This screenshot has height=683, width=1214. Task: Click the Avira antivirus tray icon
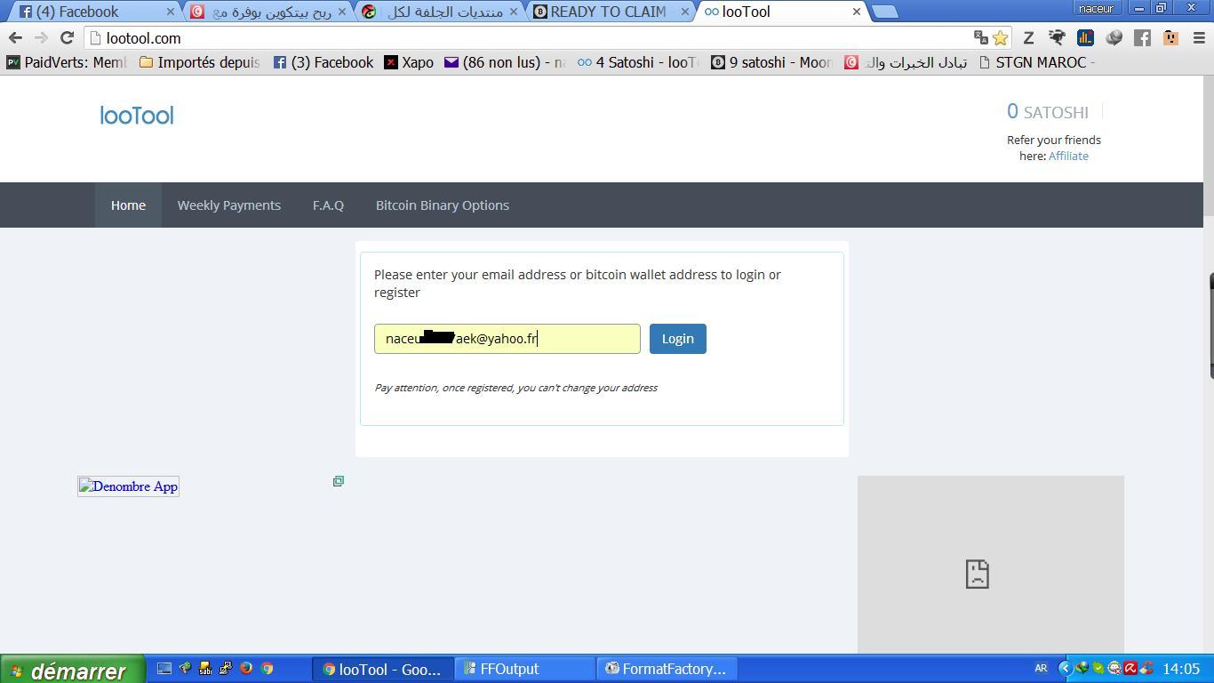(x=1130, y=669)
